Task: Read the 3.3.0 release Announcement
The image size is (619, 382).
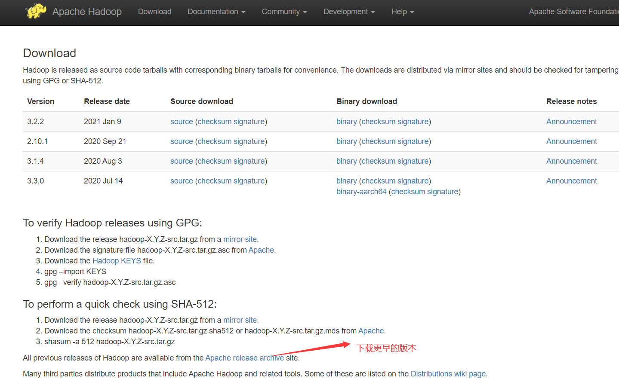Action: coord(572,181)
